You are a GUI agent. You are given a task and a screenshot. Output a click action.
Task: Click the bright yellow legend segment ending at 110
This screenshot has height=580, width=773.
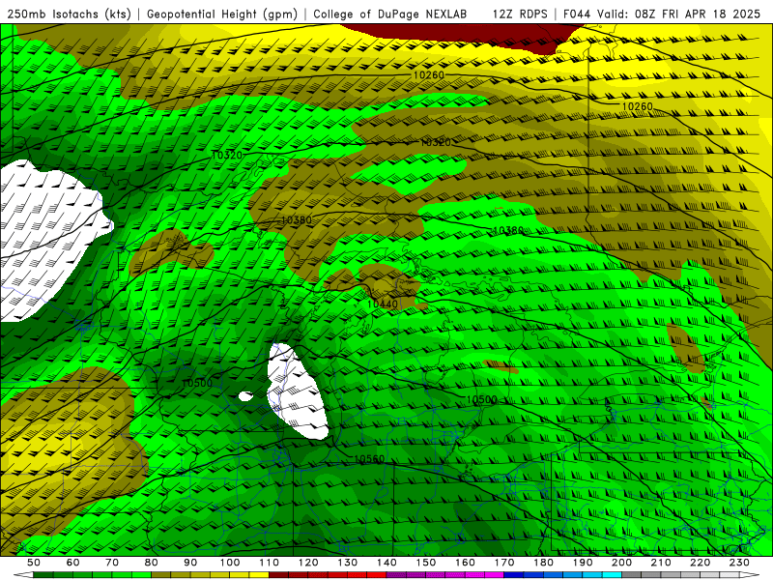click(259, 575)
